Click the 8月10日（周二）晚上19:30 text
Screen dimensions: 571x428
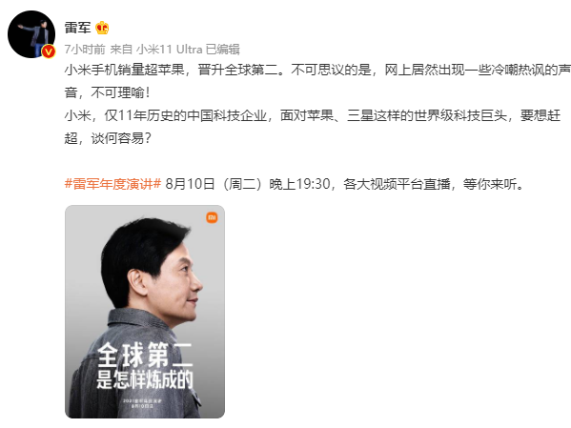[x=248, y=184]
